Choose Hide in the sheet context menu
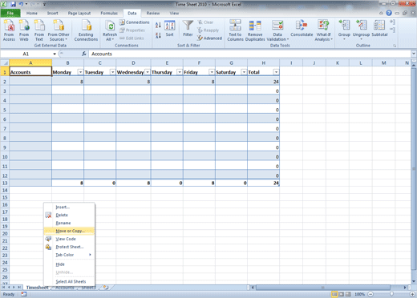Image resolution: width=417 pixels, height=298 pixels. point(69,264)
